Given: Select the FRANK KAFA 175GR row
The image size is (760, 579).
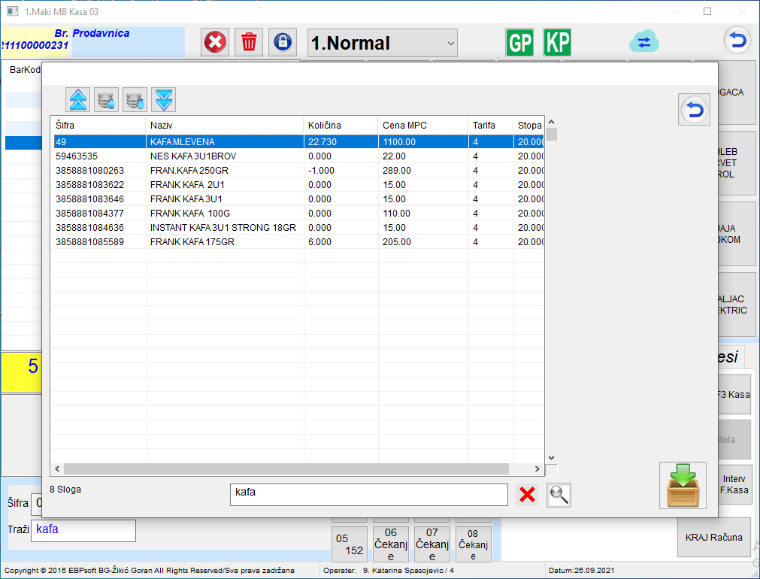Looking at the screenshot, I should 298,242.
